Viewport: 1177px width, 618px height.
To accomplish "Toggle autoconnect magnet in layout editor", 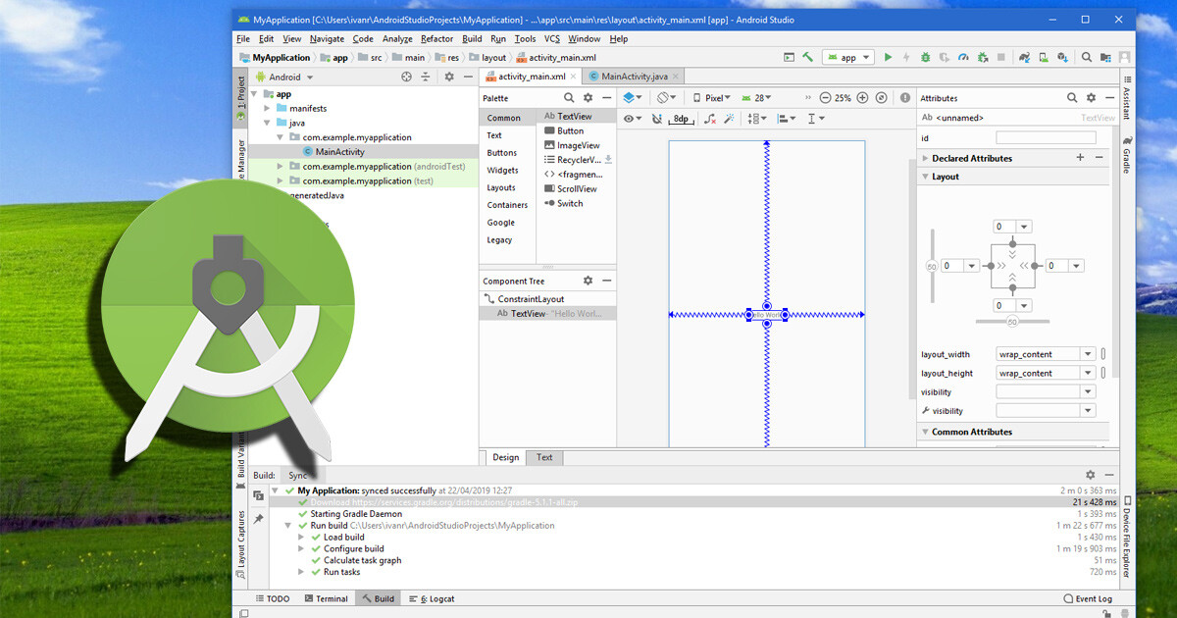I will coord(657,119).
